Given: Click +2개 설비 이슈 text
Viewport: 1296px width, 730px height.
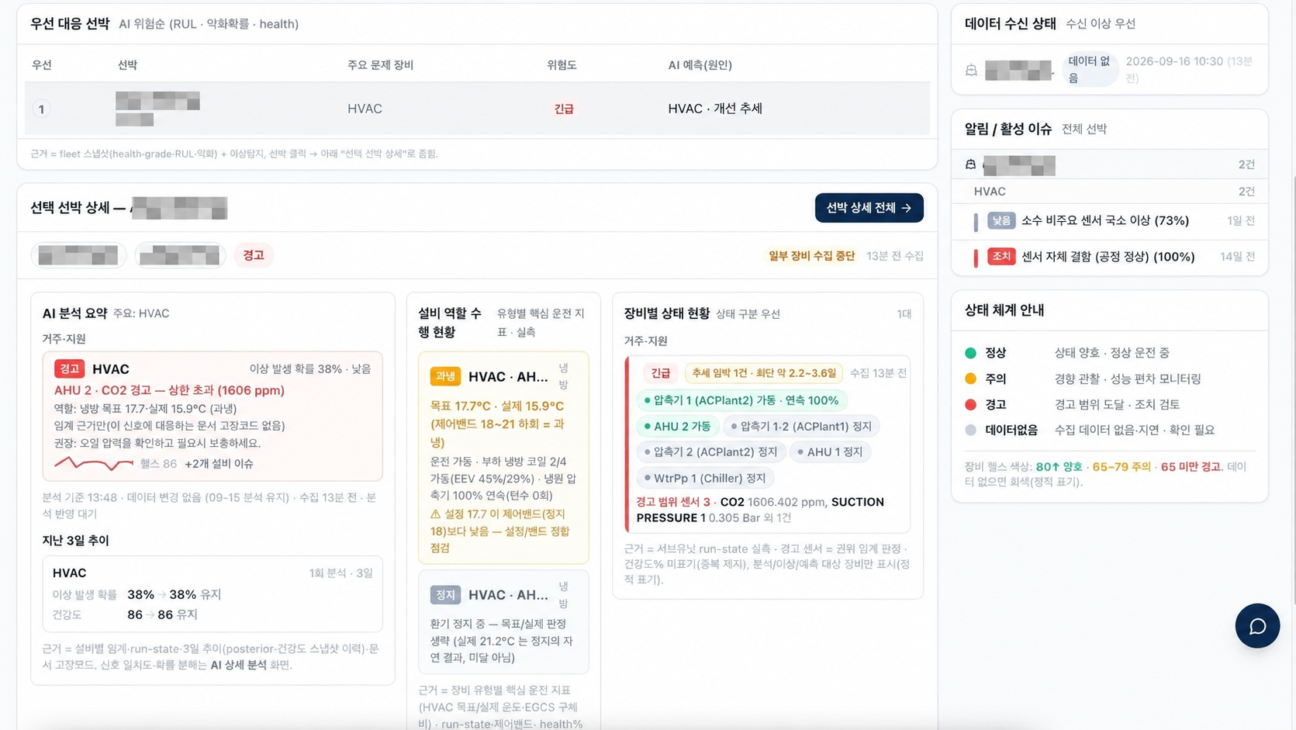Looking at the screenshot, I should [219, 464].
